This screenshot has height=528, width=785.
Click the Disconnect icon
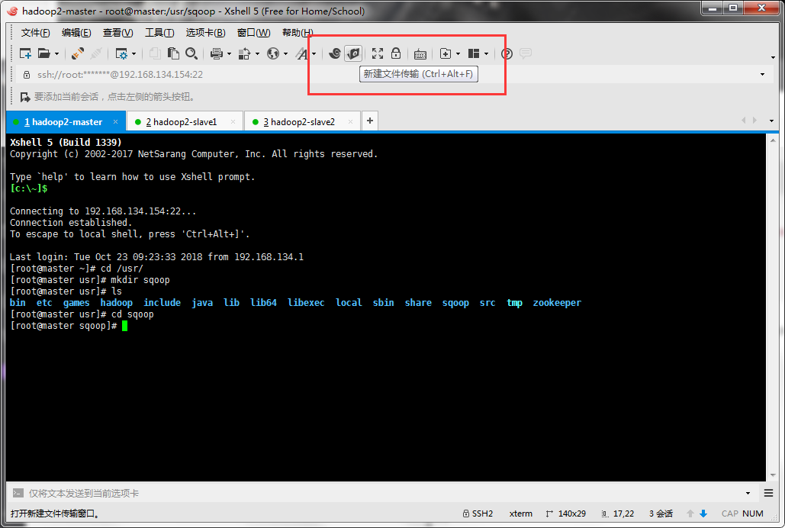tap(96, 53)
